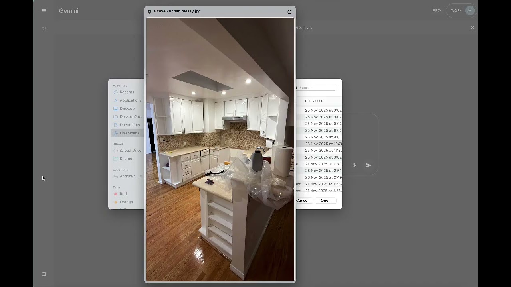Click the microphone icon in Gemini prompt
511x287 pixels.
click(354, 165)
